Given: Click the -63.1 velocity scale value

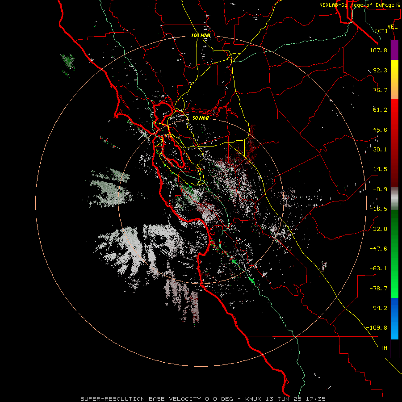Looking at the screenshot, I should [x=378, y=268].
